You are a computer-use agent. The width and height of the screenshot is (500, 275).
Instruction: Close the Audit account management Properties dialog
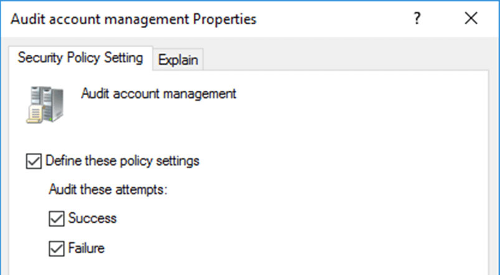click(471, 19)
